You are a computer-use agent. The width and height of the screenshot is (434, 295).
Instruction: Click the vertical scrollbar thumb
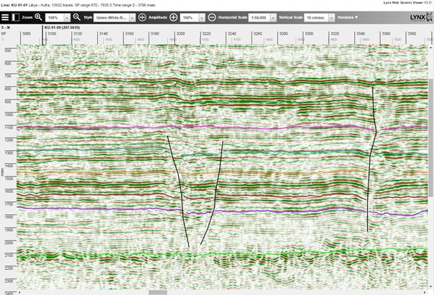coord(431,137)
